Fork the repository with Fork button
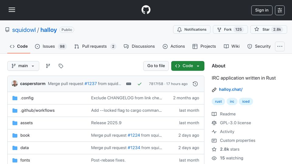The image size is (292, 164). click(x=230, y=29)
